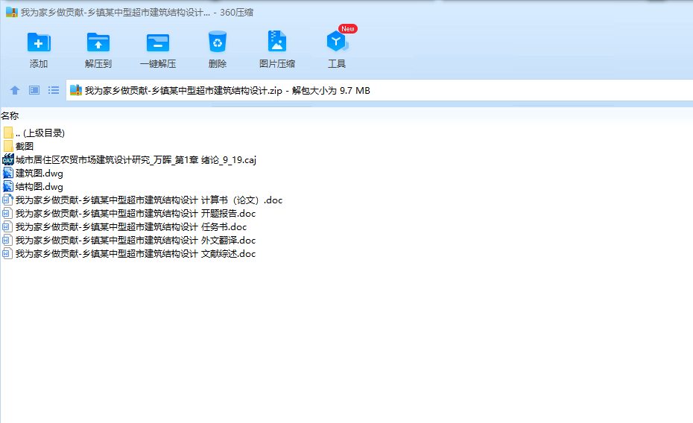Click the 删除 (Delete) trash icon
The width and height of the screenshot is (693, 423).
(x=218, y=42)
